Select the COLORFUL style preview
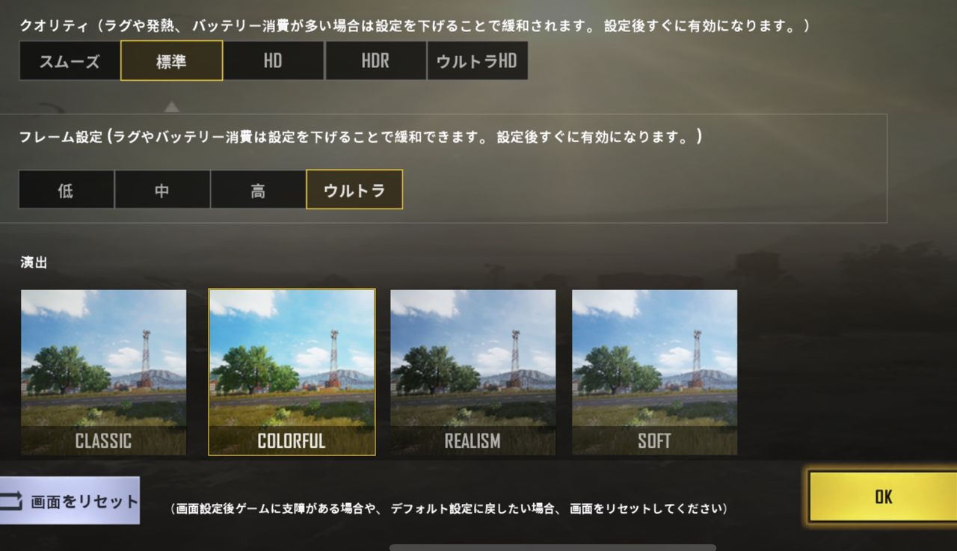957x551 pixels. click(x=292, y=372)
